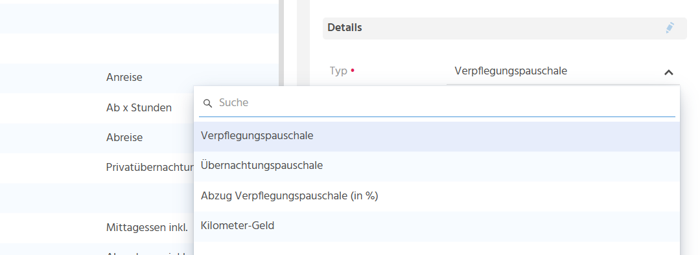700x255 pixels.
Task: Click the Typ field label
Action: pyautogui.click(x=338, y=71)
